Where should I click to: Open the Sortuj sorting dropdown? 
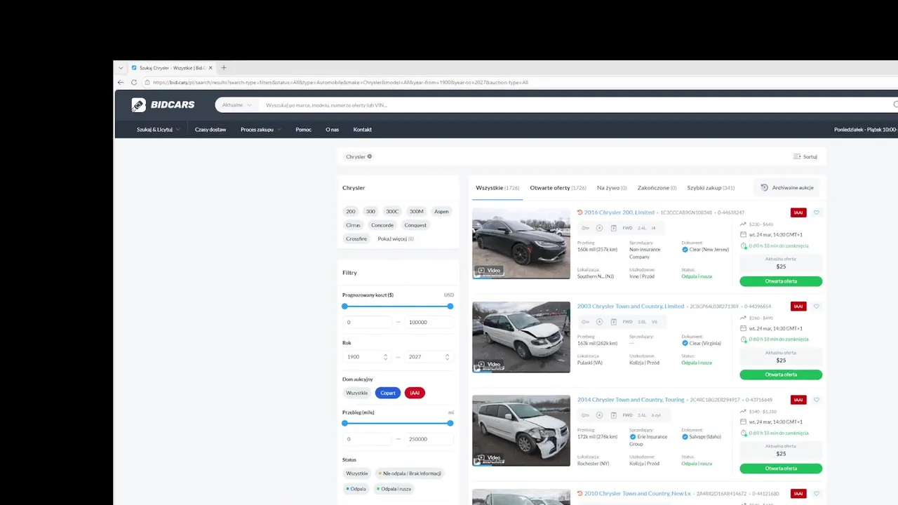[805, 156]
